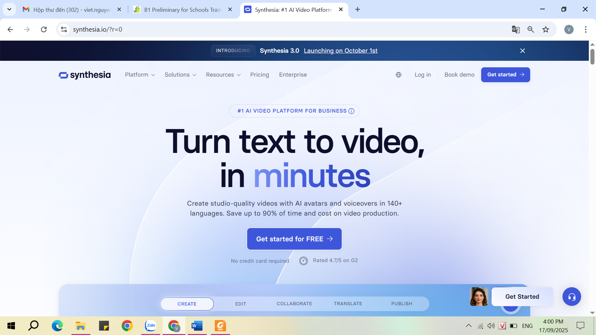Bookmark this page with the star icon
596x335 pixels.
[546, 29]
